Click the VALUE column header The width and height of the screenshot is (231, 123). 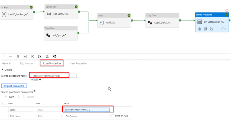pos(66,103)
